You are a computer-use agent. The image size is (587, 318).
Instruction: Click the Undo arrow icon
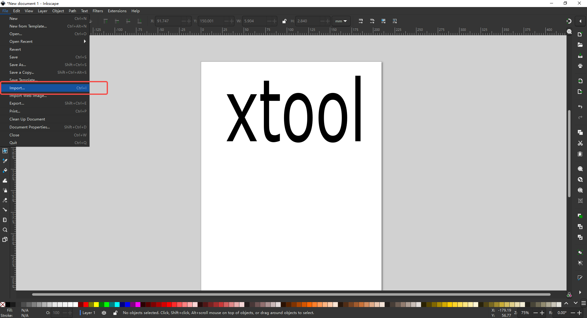pyautogui.click(x=580, y=107)
